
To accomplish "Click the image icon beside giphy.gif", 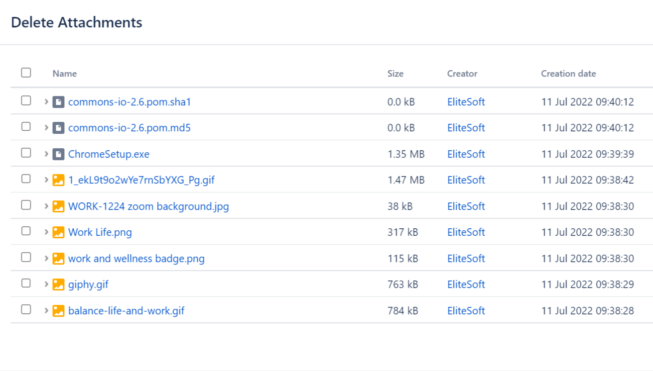I will click(58, 284).
